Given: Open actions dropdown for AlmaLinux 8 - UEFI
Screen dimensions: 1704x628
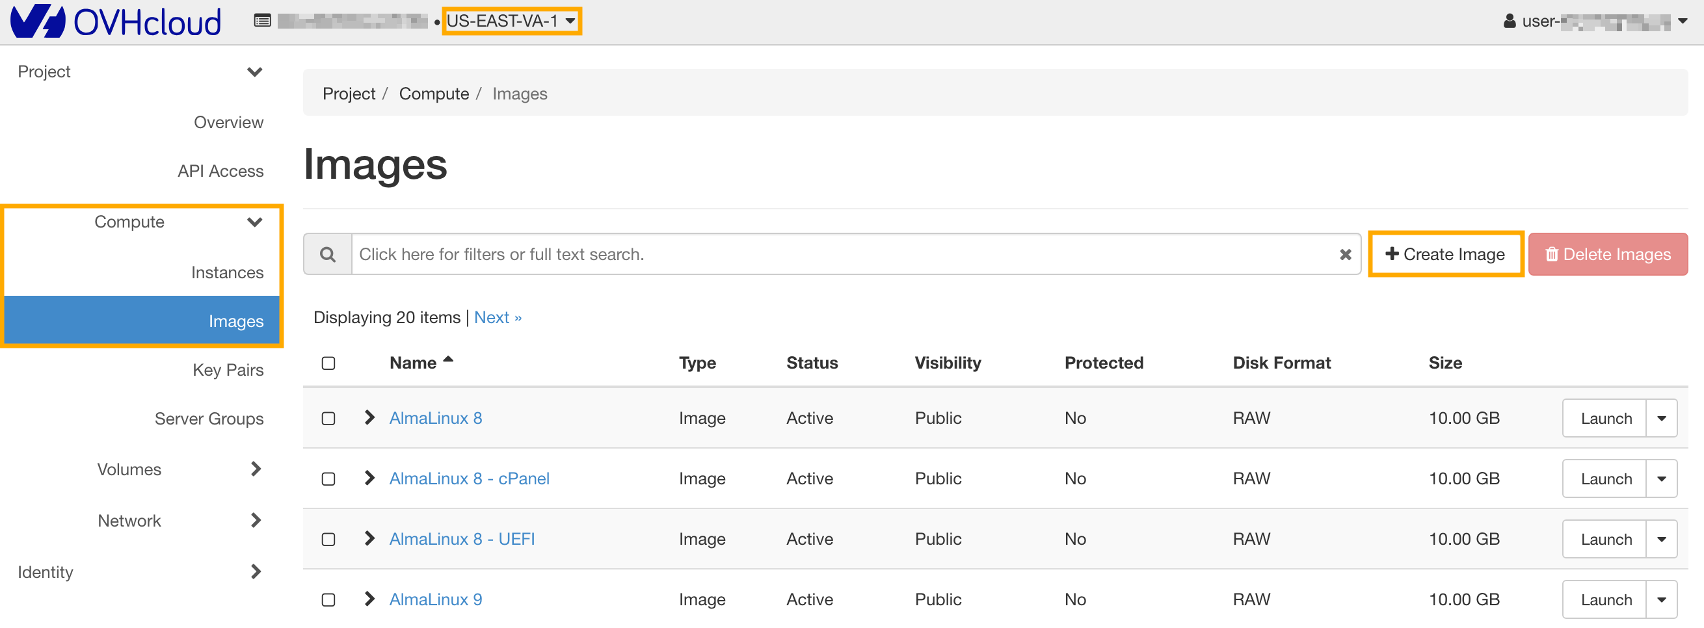Looking at the screenshot, I should (1661, 540).
